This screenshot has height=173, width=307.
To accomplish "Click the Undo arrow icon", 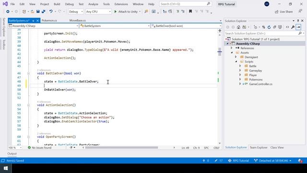I will click(51, 12).
